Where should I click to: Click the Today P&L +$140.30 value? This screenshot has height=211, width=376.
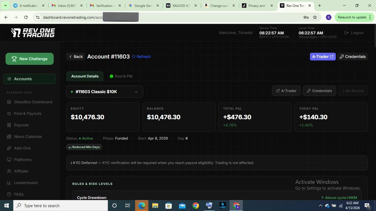(313, 117)
